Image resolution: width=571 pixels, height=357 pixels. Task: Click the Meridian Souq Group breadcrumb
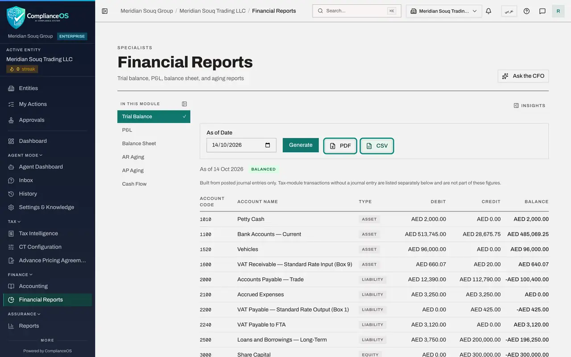click(147, 11)
